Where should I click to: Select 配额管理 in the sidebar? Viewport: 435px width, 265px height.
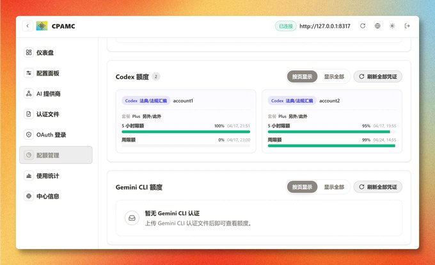click(x=56, y=155)
